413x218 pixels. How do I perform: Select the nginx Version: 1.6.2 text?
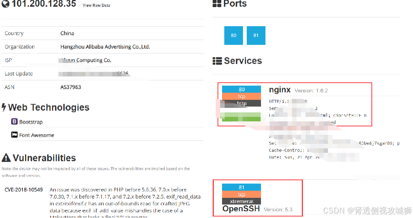pyautogui.click(x=311, y=91)
